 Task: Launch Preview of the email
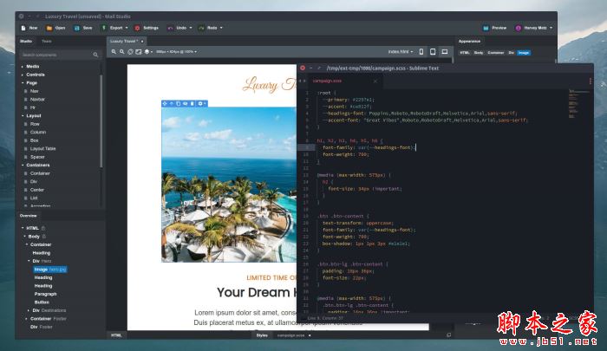[494, 28]
